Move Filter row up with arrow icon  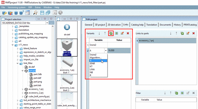(x=171, y=93)
